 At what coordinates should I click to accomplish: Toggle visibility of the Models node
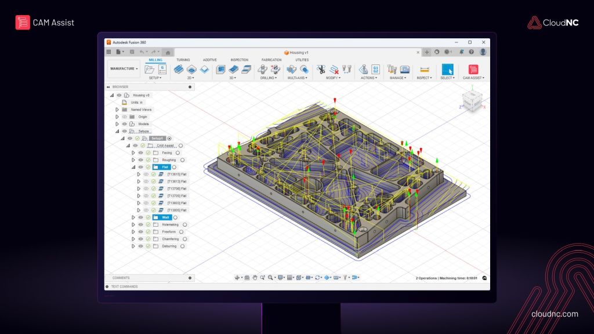(x=124, y=124)
